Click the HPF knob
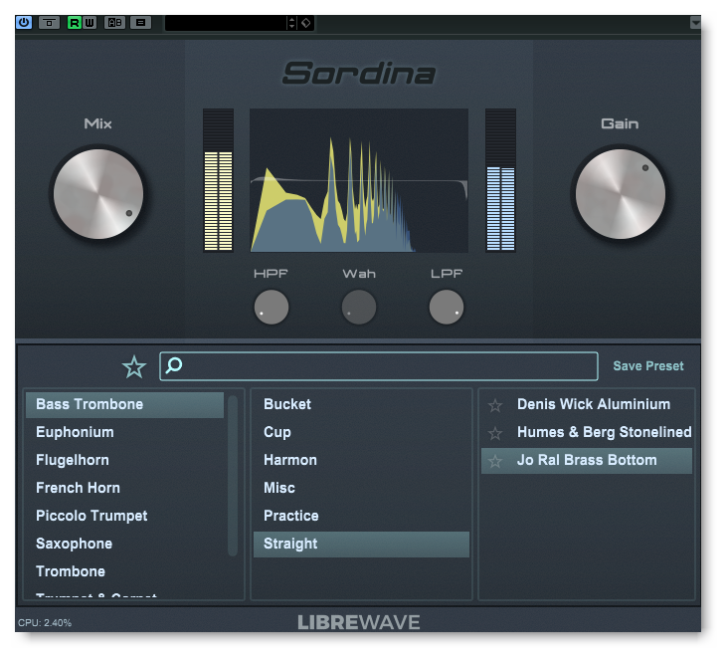This screenshot has height=659, width=728. [272, 307]
